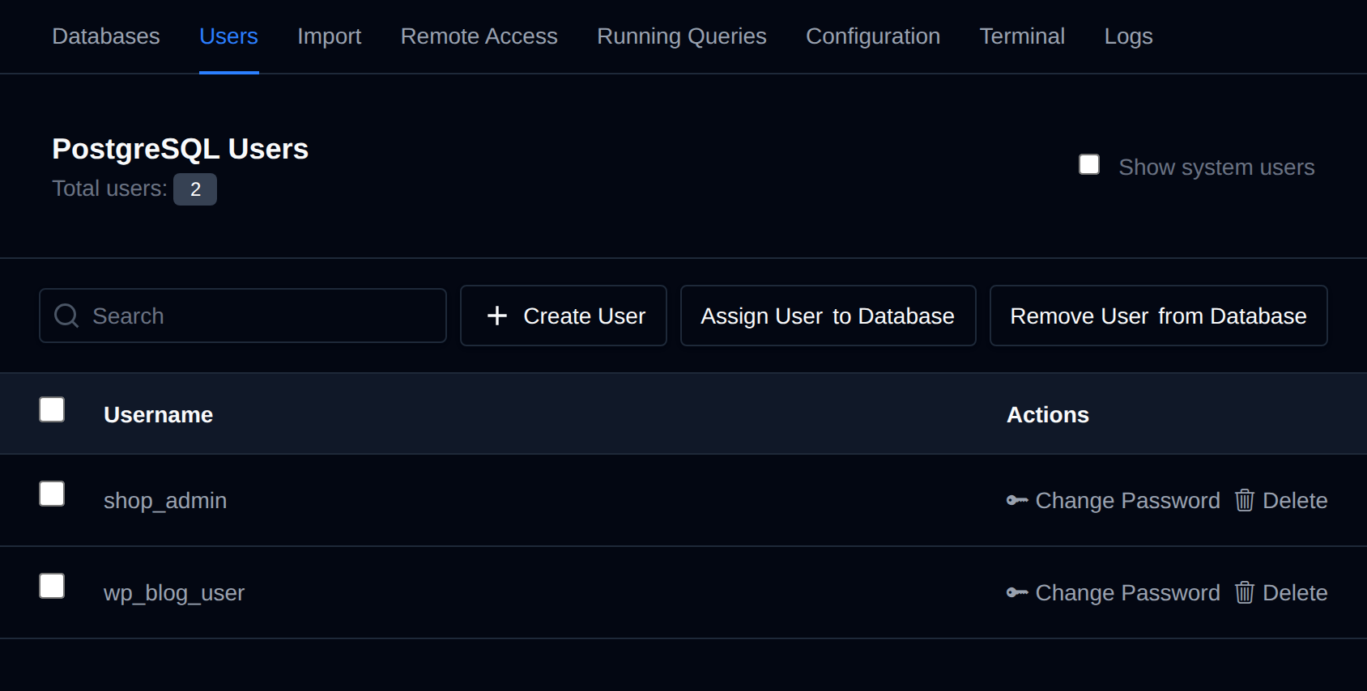The image size is (1367, 691).
Task: Click the Username column header
Action: pos(159,414)
